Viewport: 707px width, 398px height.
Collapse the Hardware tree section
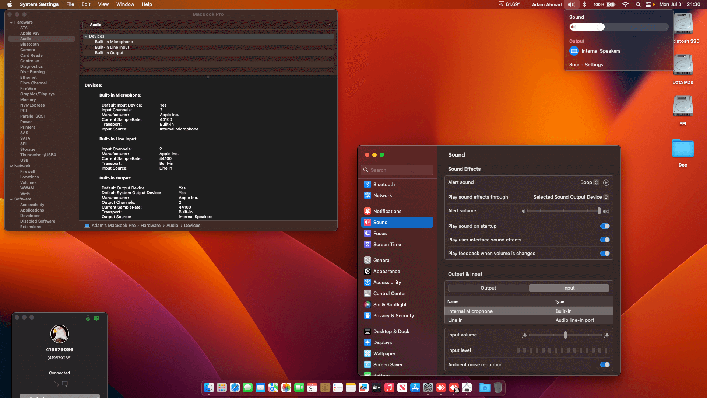tap(11, 22)
